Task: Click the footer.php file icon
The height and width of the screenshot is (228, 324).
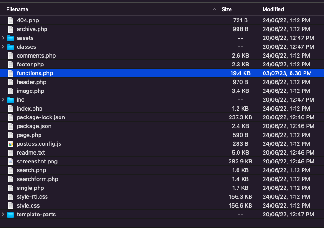Action: click(x=11, y=65)
